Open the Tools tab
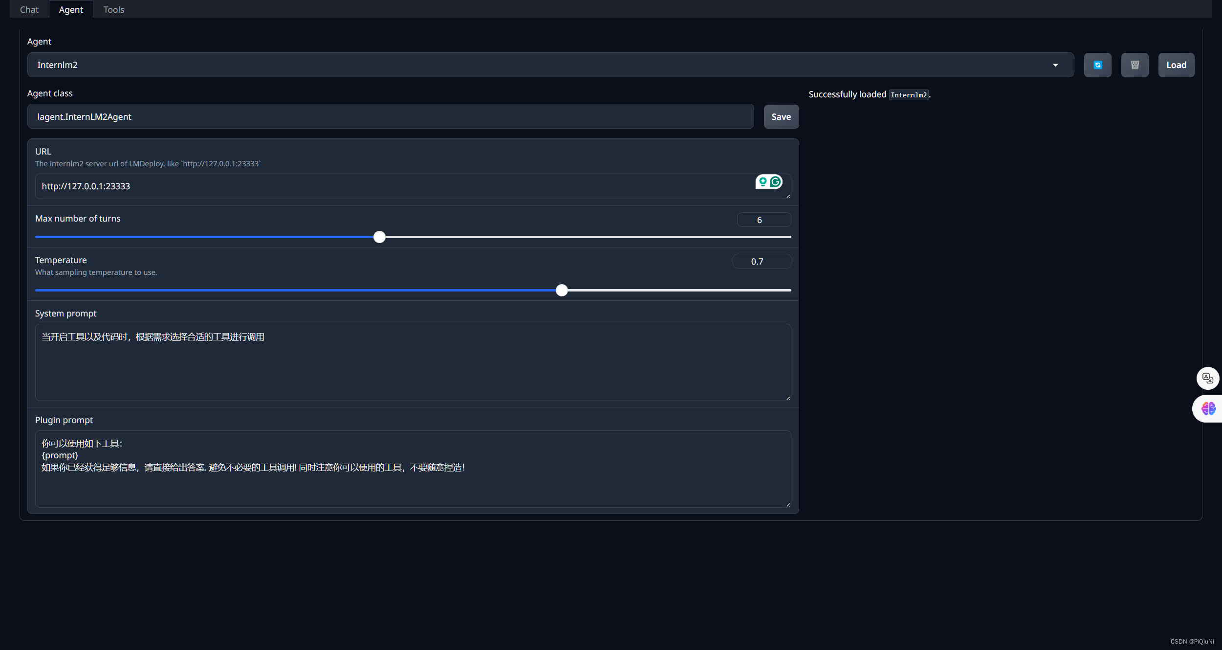Viewport: 1222px width, 650px height. [x=114, y=10]
